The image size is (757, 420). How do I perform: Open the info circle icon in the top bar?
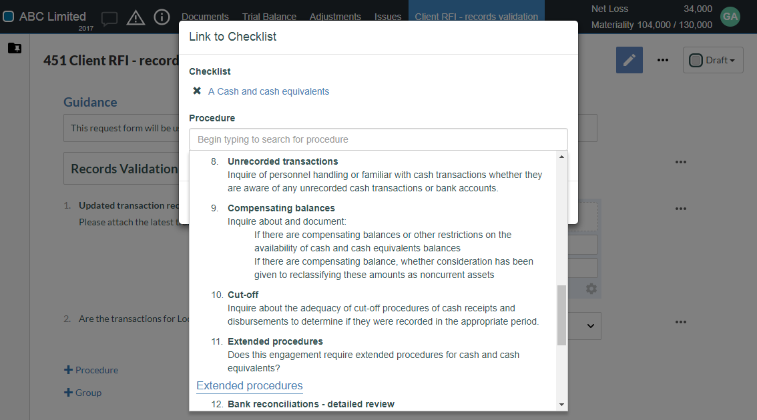(x=162, y=17)
